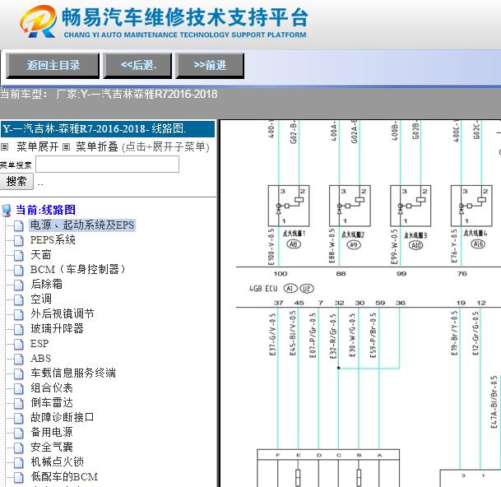Click page icon beside 后除霜
This screenshot has height=487, width=501.
pos(19,285)
